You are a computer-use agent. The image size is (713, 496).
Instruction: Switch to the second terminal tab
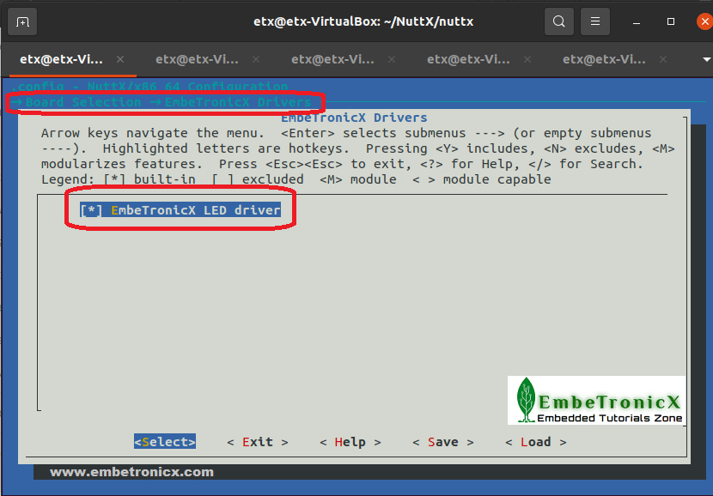pyautogui.click(x=197, y=59)
